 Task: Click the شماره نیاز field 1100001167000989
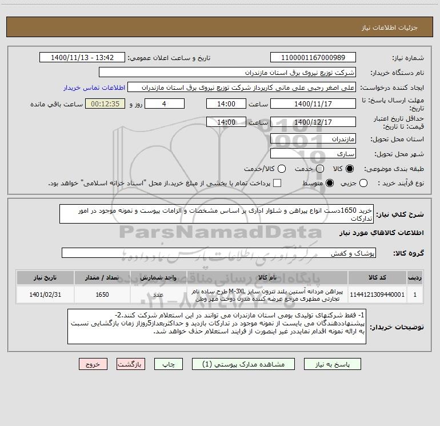(x=313, y=58)
